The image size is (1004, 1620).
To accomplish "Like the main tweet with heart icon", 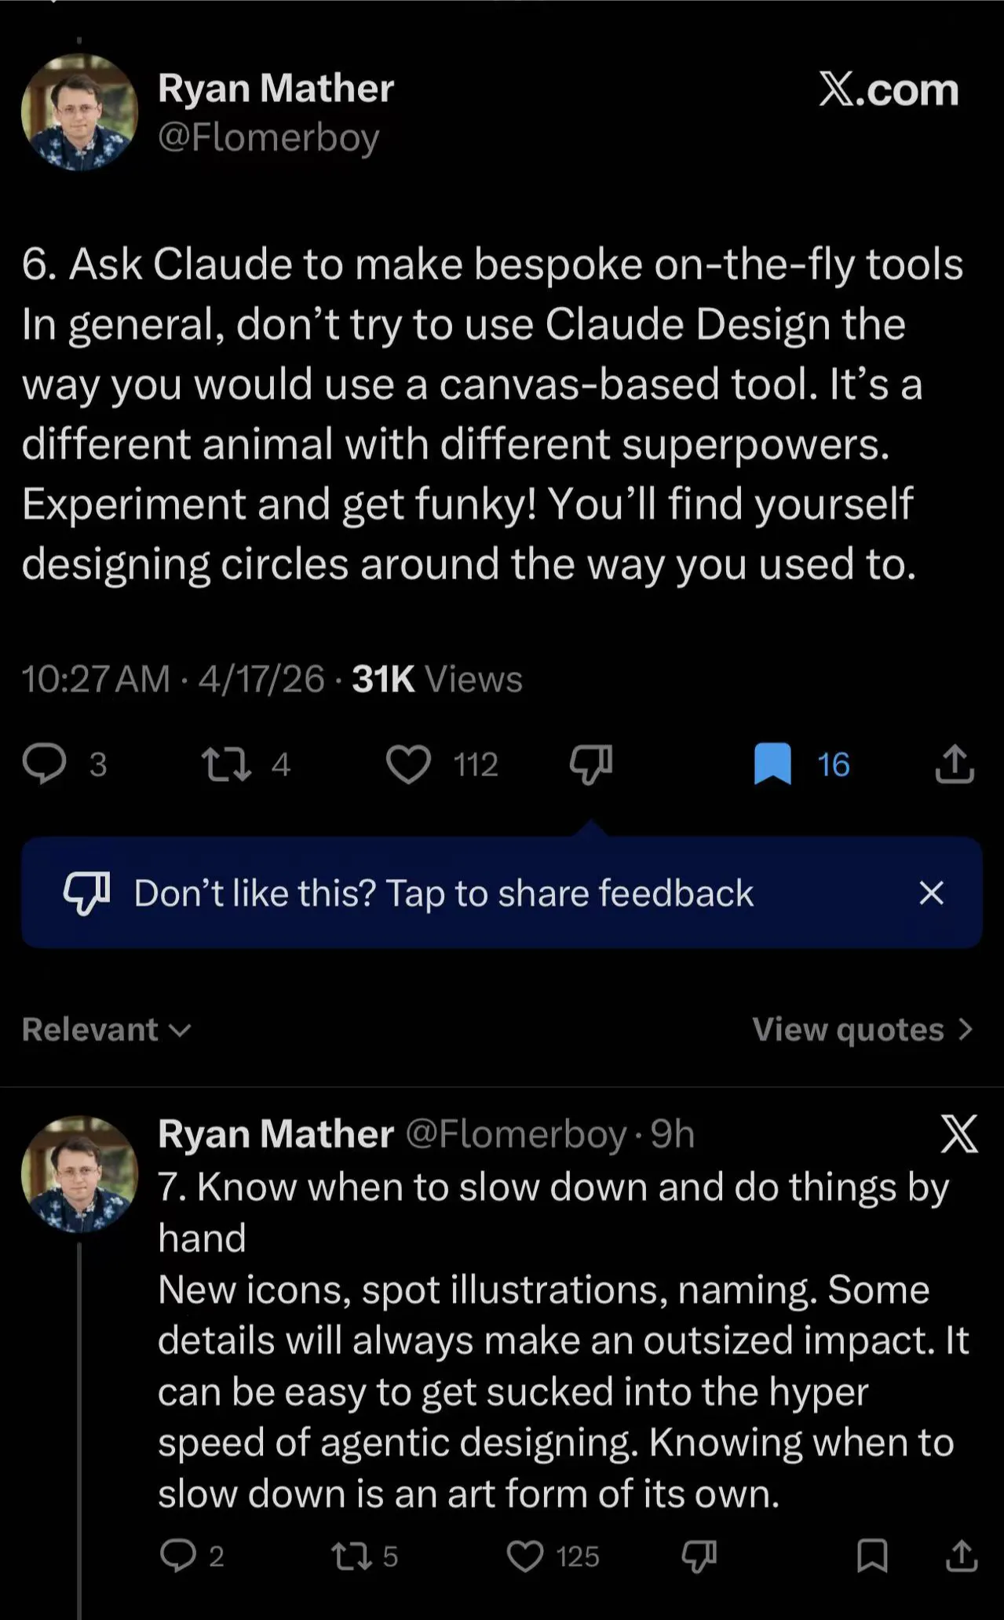I will click(x=409, y=764).
